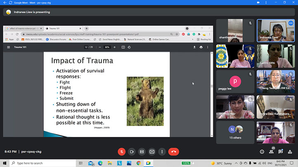Turn on closed captions
Screen dimensions: 298x167
142,151
